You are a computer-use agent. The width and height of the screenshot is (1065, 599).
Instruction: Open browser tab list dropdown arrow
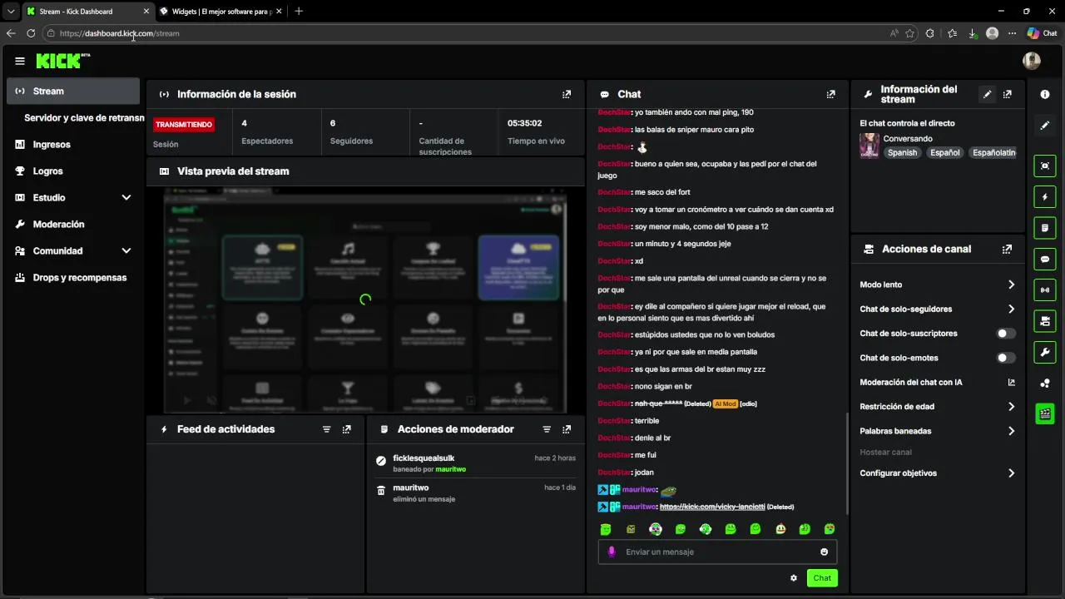(x=11, y=11)
